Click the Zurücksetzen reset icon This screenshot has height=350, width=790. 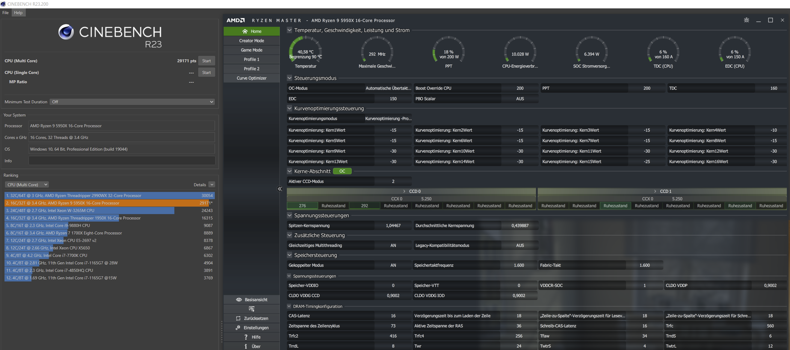[x=238, y=319]
